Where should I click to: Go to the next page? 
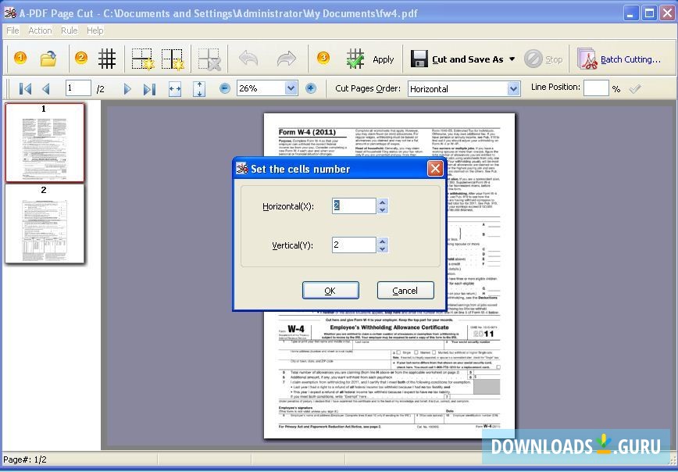[x=127, y=89]
